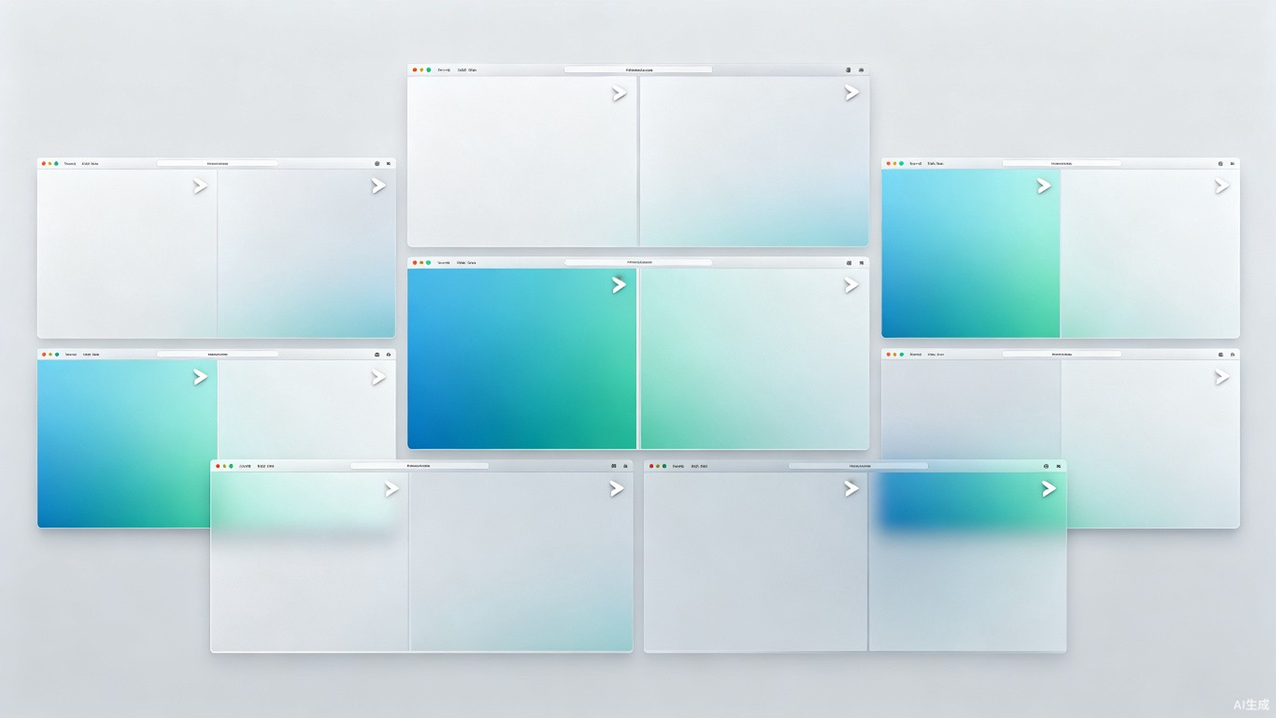Screen dimensions: 1276x718
Task: Click the left pane arrow in front bottom-left window
Action: click(392, 489)
